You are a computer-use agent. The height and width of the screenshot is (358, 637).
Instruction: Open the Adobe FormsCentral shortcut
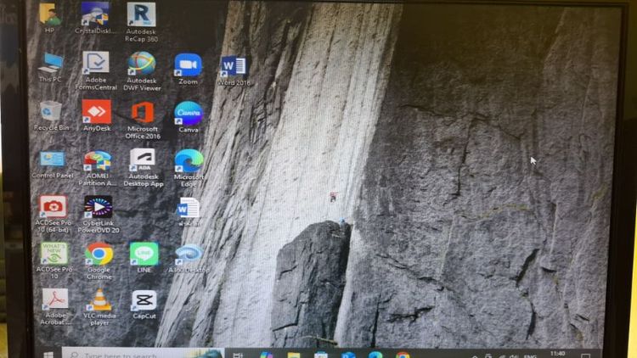(96, 70)
